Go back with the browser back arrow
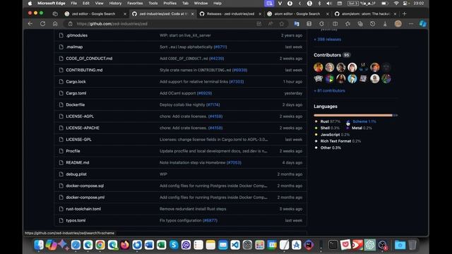Image resolution: width=452 pixels, height=254 pixels. pyautogui.click(x=30, y=24)
